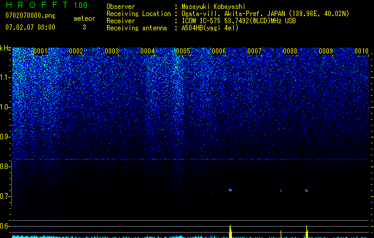
Task: Click the meteor count value 3
Action: tap(84, 27)
